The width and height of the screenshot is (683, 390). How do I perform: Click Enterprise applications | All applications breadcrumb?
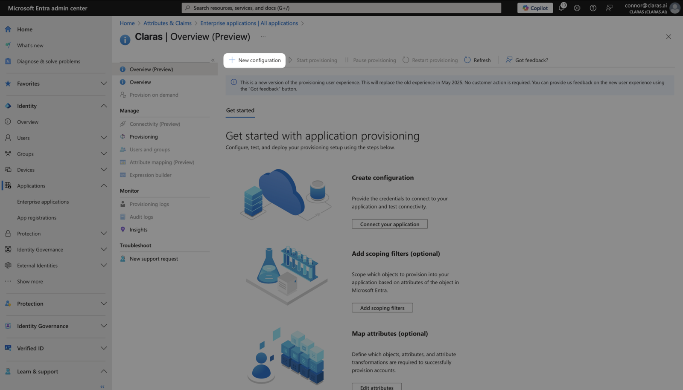[x=249, y=23]
